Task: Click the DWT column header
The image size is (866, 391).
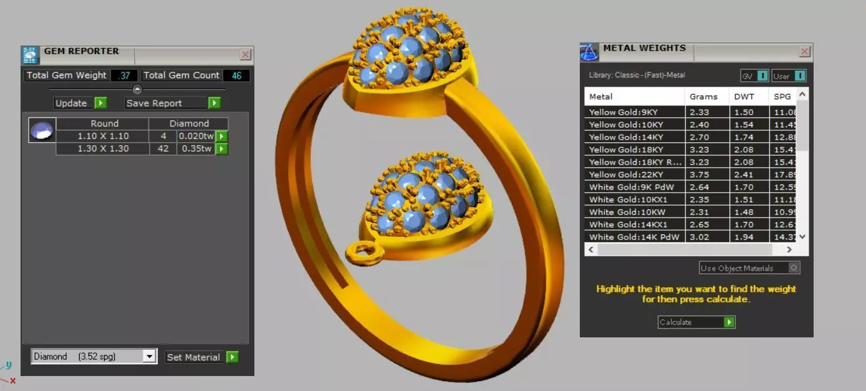Action: pyautogui.click(x=749, y=97)
